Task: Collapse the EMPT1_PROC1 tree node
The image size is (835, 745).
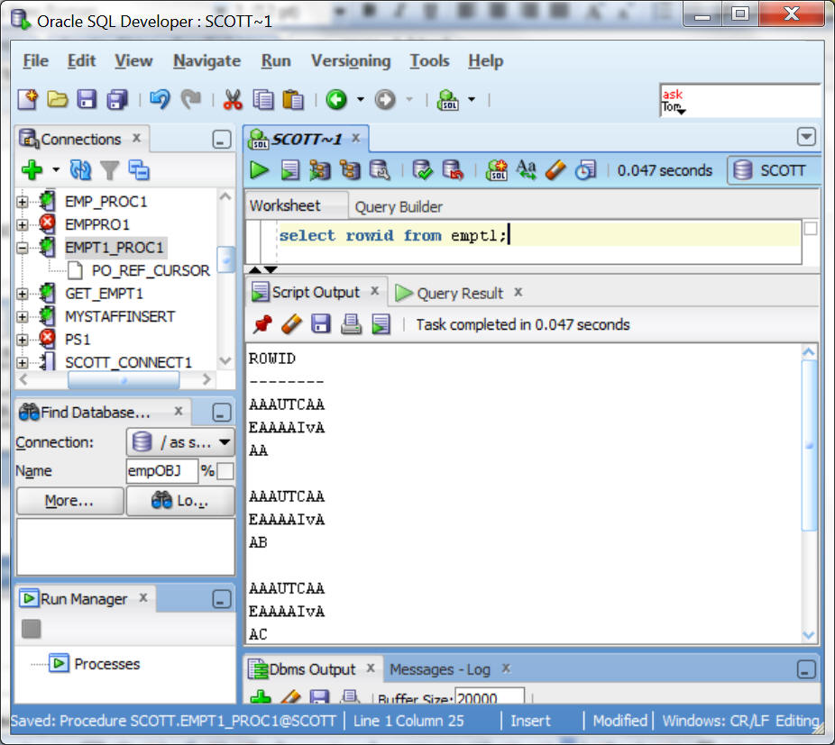Action: pos(23,247)
